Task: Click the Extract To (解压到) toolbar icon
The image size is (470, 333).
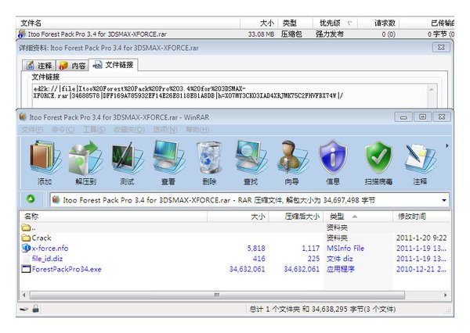Action: coord(86,162)
